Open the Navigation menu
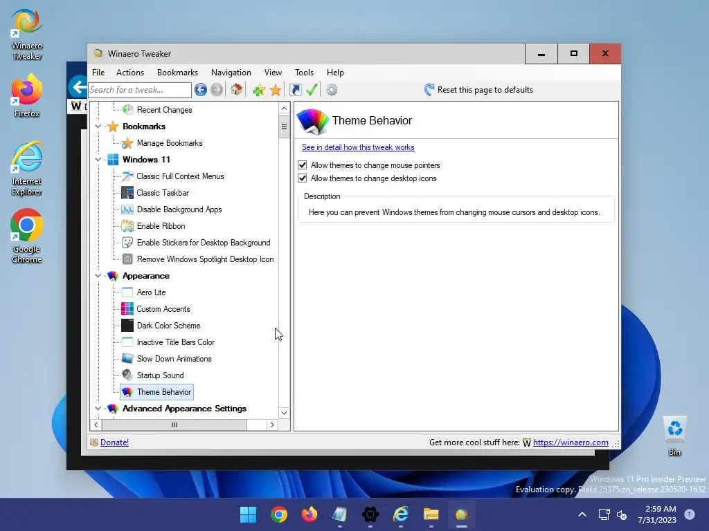The width and height of the screenshot is (709, 531). click(x=231, y=72)
